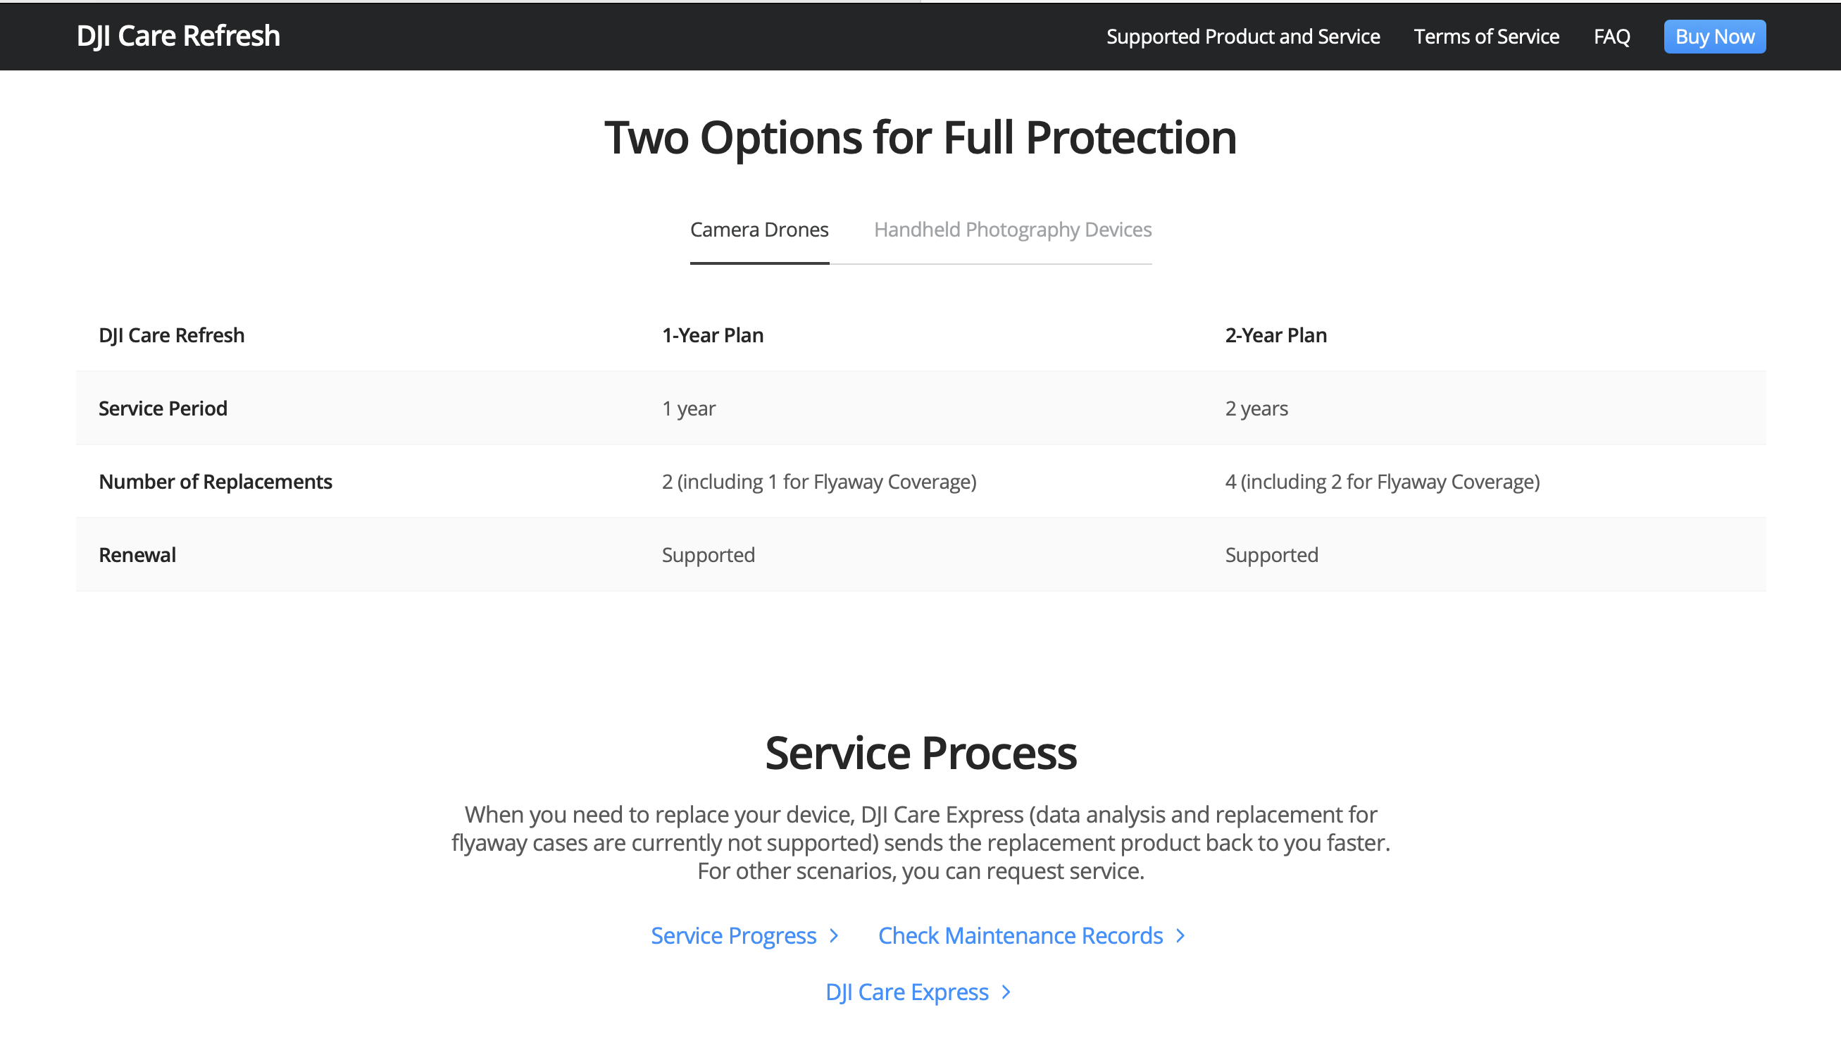Image resolution: width=1841 pixels, height=1048 pixels.
Task: Click the 2-Year Plan column header
Action: 1275,335
